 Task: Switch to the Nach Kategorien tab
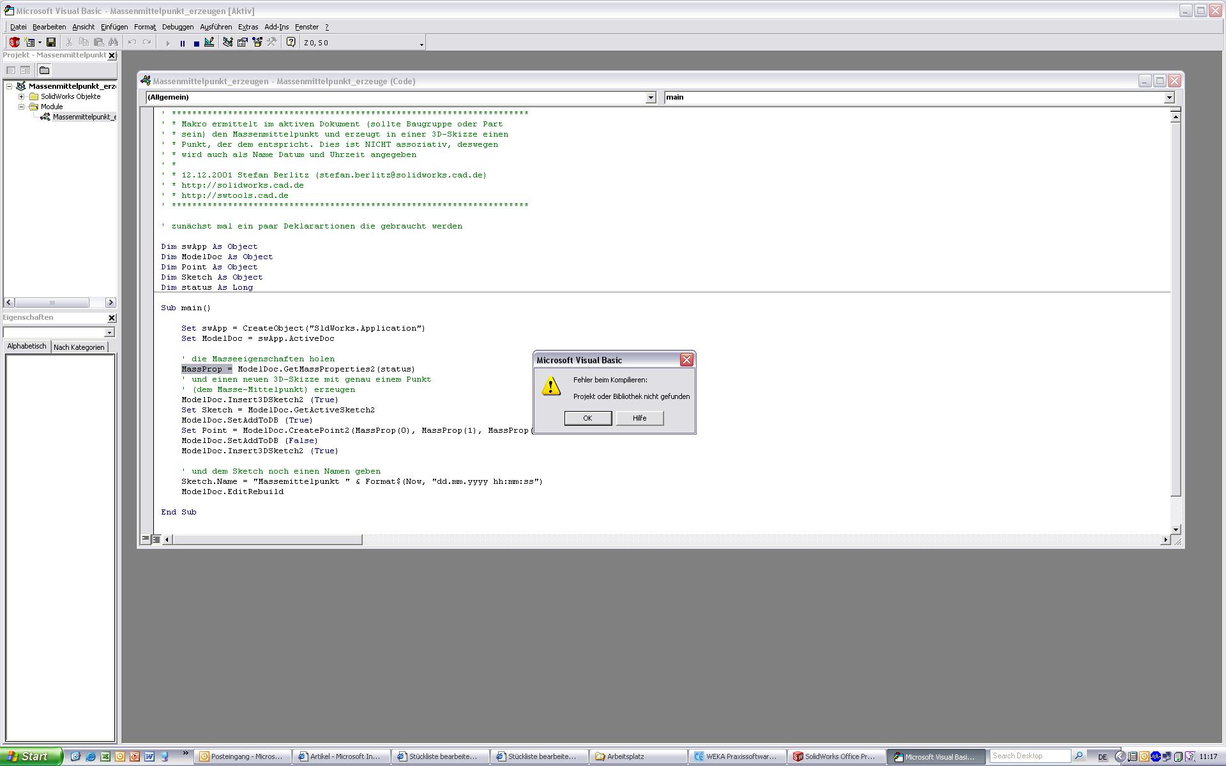click(x=79, y=347)
